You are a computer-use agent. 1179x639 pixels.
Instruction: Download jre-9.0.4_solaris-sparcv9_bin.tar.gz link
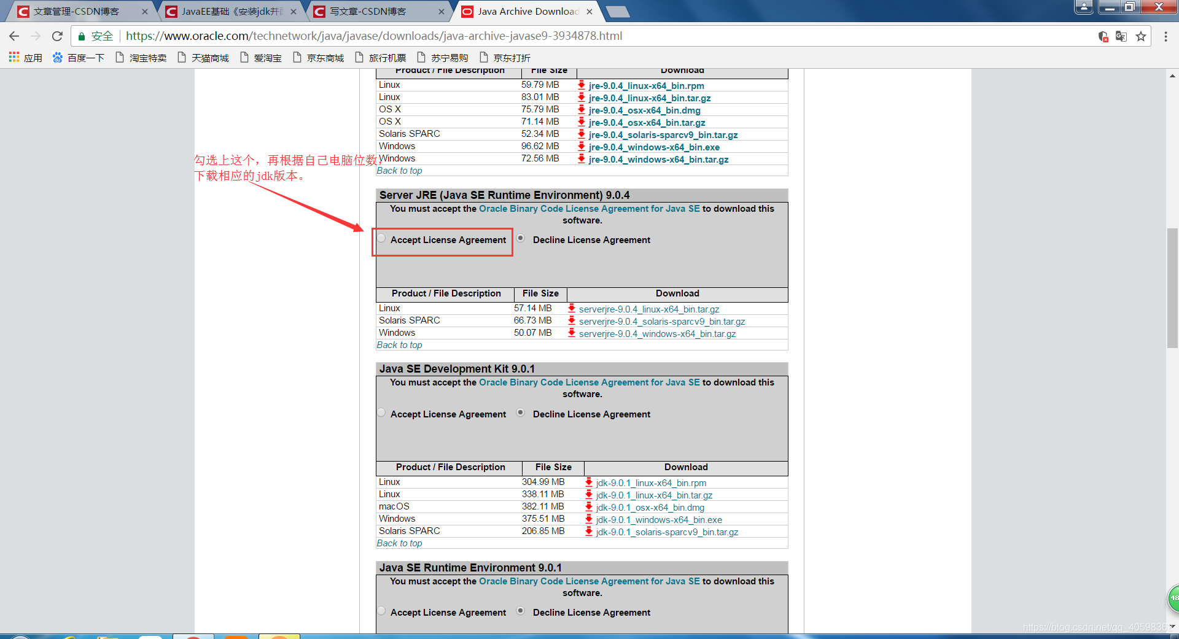663,135
